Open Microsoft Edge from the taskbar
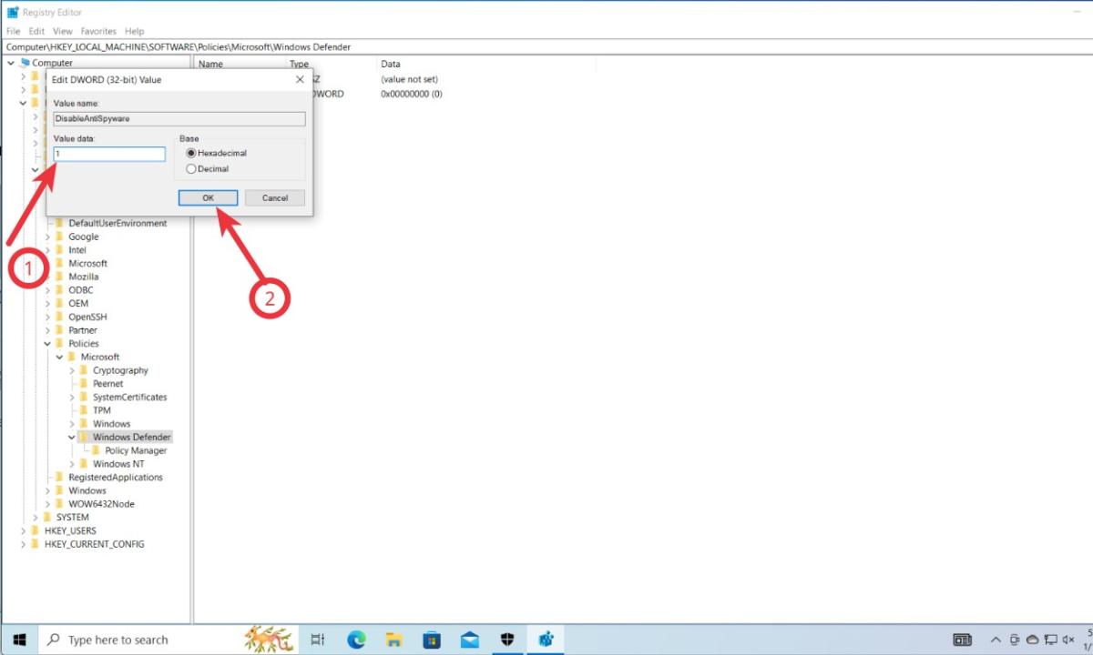Viewport: 1093px width, 655px height. (355, 639)
